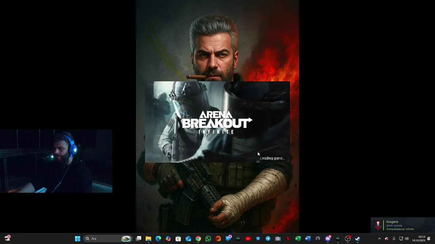Launch Excel from the taskbar
Image resolution: width=435 pixels, height=244 pixels.
click(298, 239)
